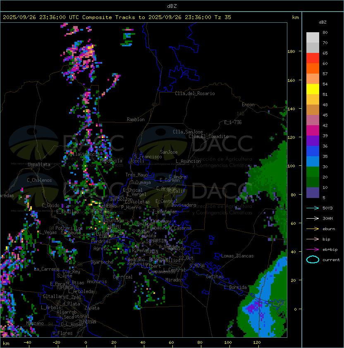Screen dimensions: 344x348
Task: Click the 'Divisadero' map label
Action: [x=184, y=205]
